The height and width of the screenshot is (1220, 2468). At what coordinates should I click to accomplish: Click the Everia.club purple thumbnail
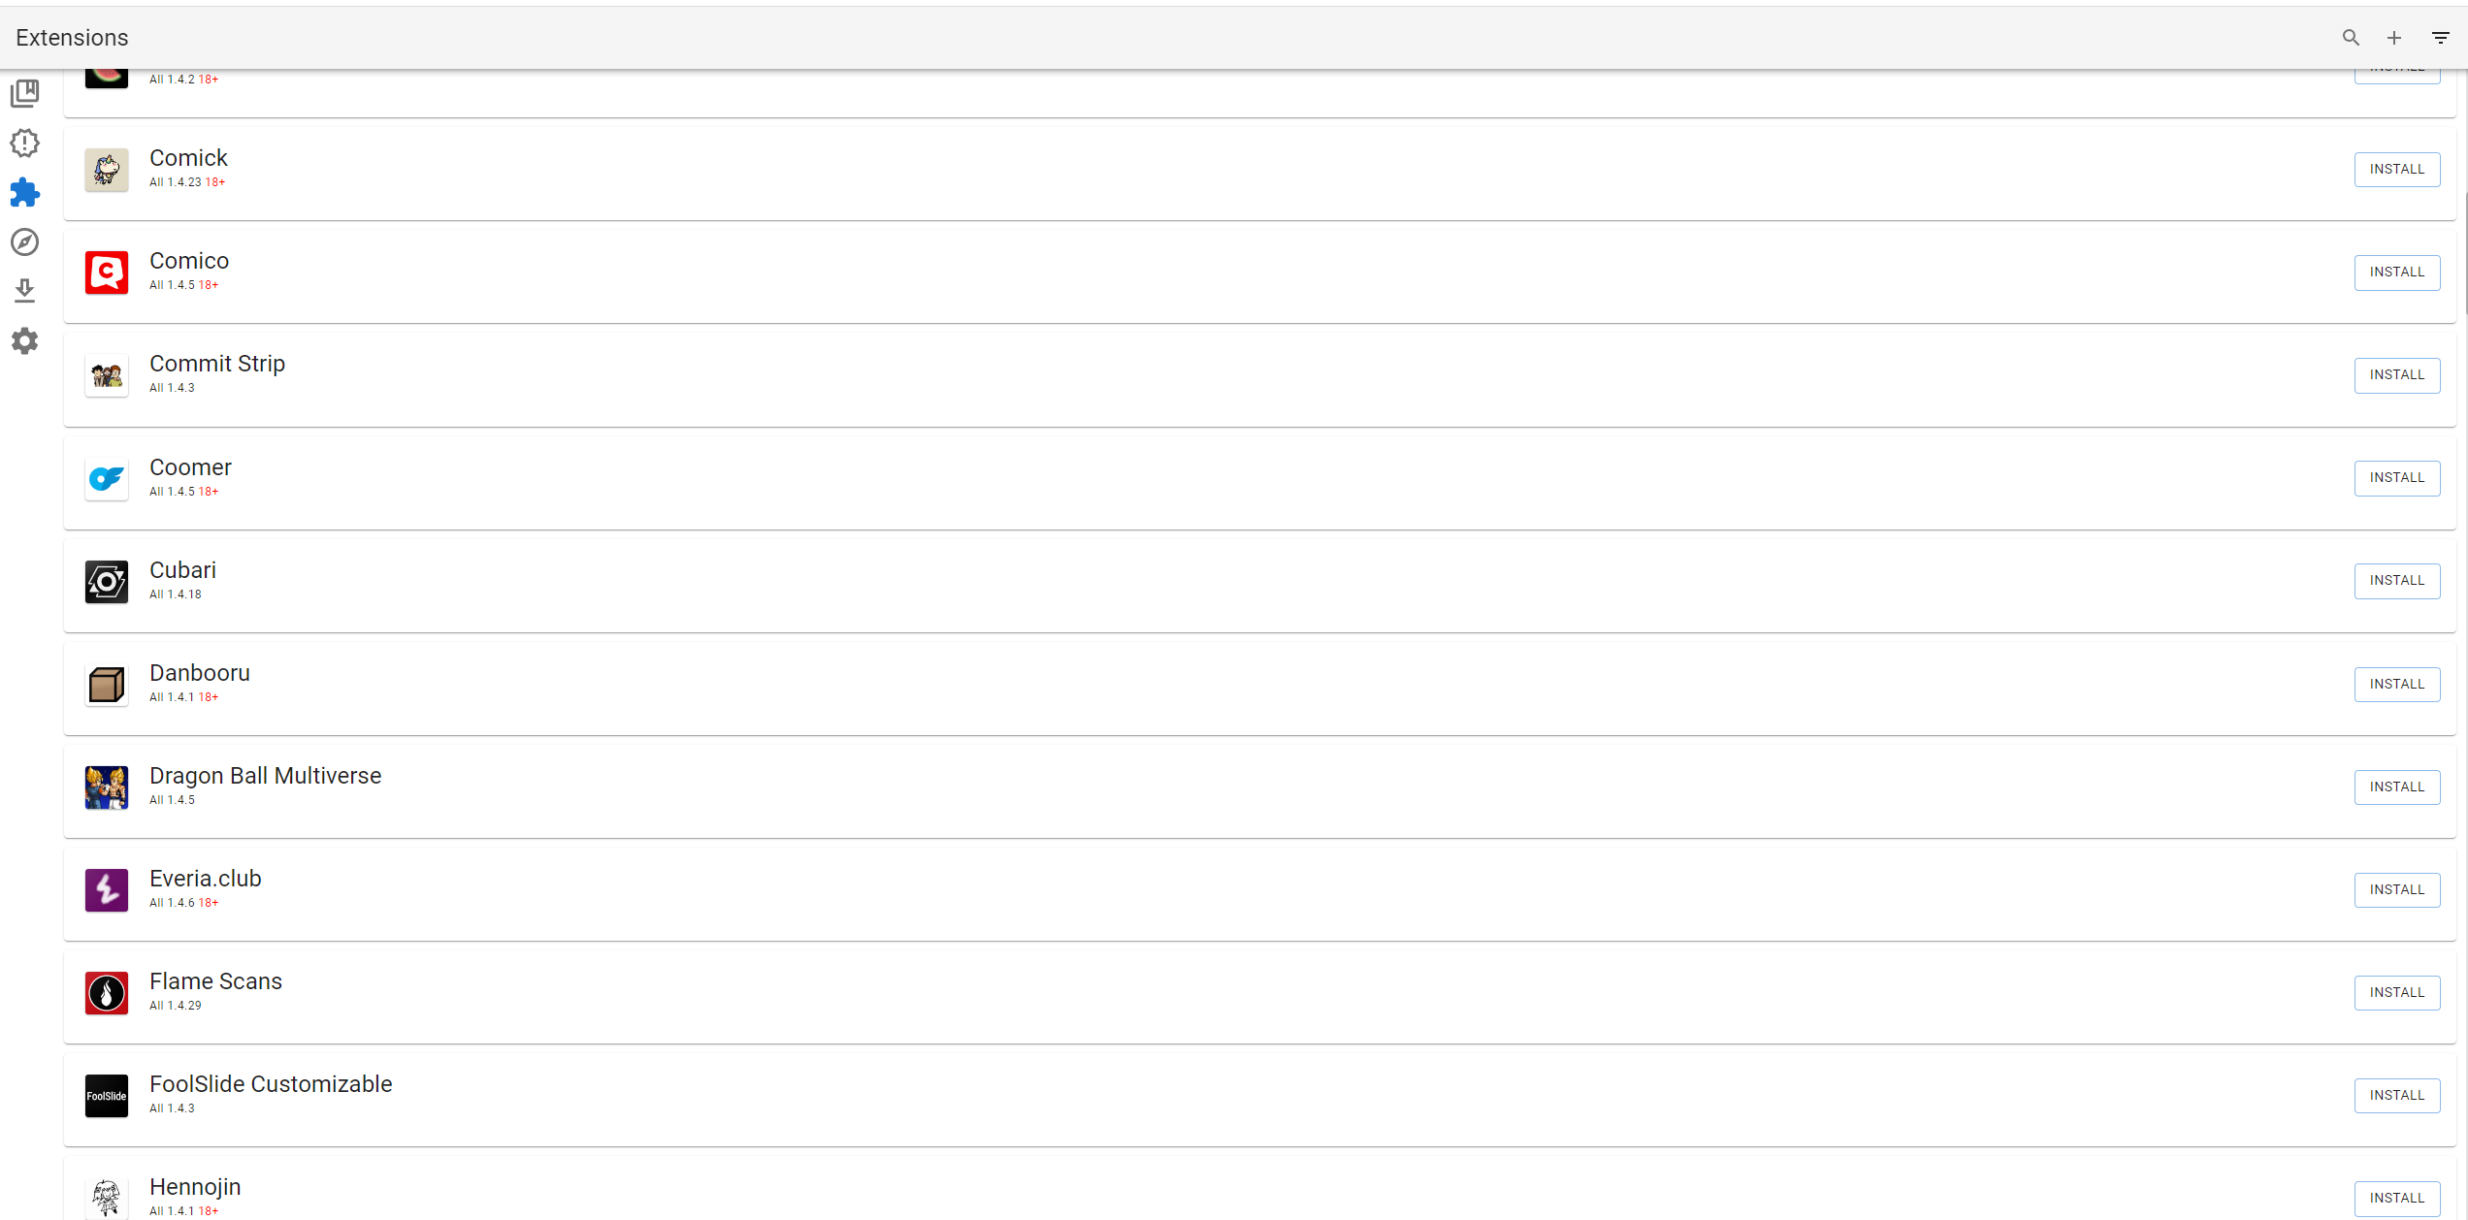coord(107,890)
